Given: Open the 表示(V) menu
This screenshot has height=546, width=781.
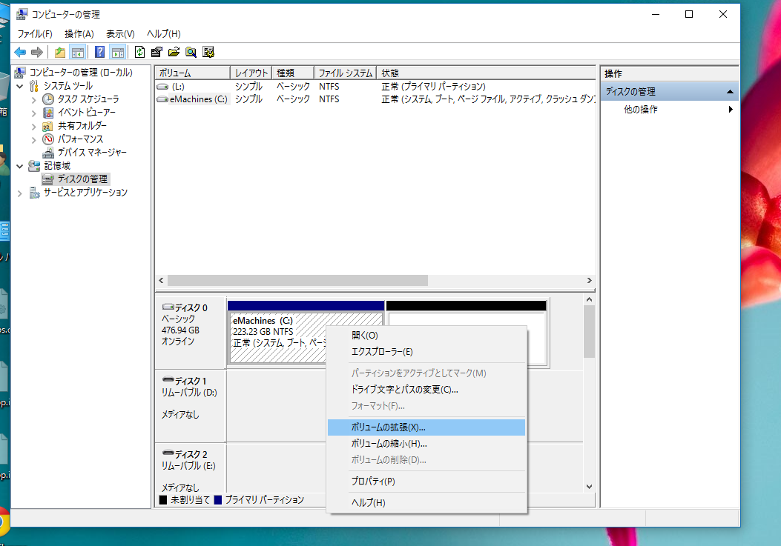Looking at the screenshot, I should [120, 34].
